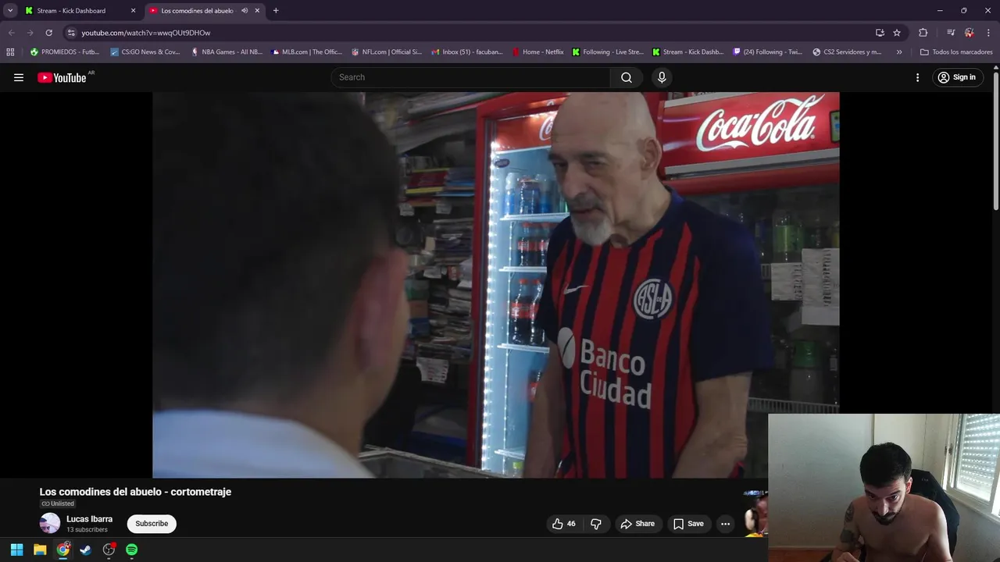Open OBS icon in taskbar

click(x=109, y=550)
